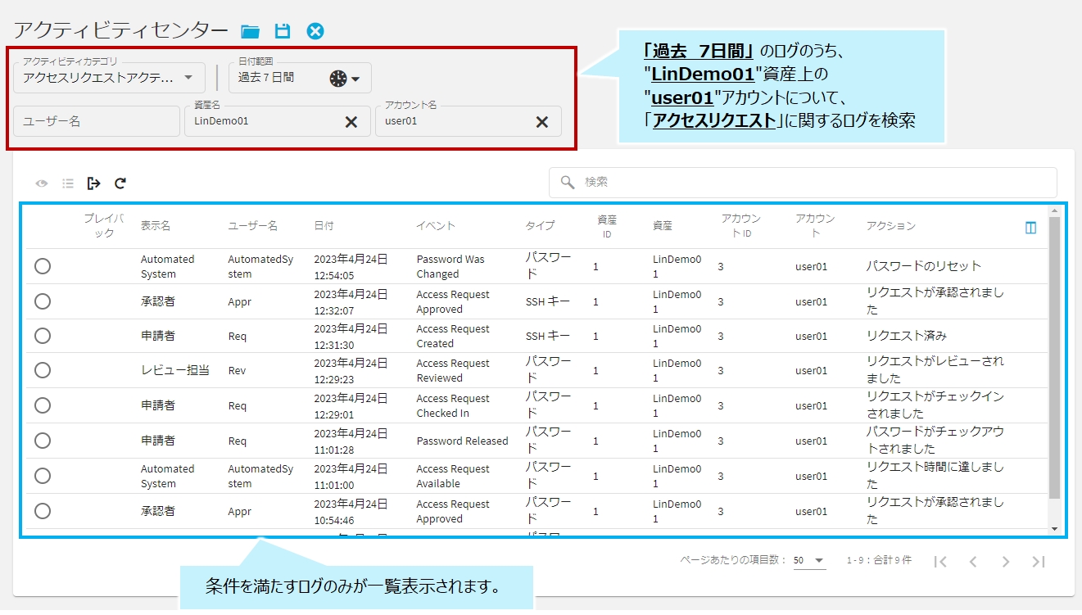The width and height of the screenshot is (1082, 615).
Task: Go to the previous results page
Action: (x=973, y=561)
